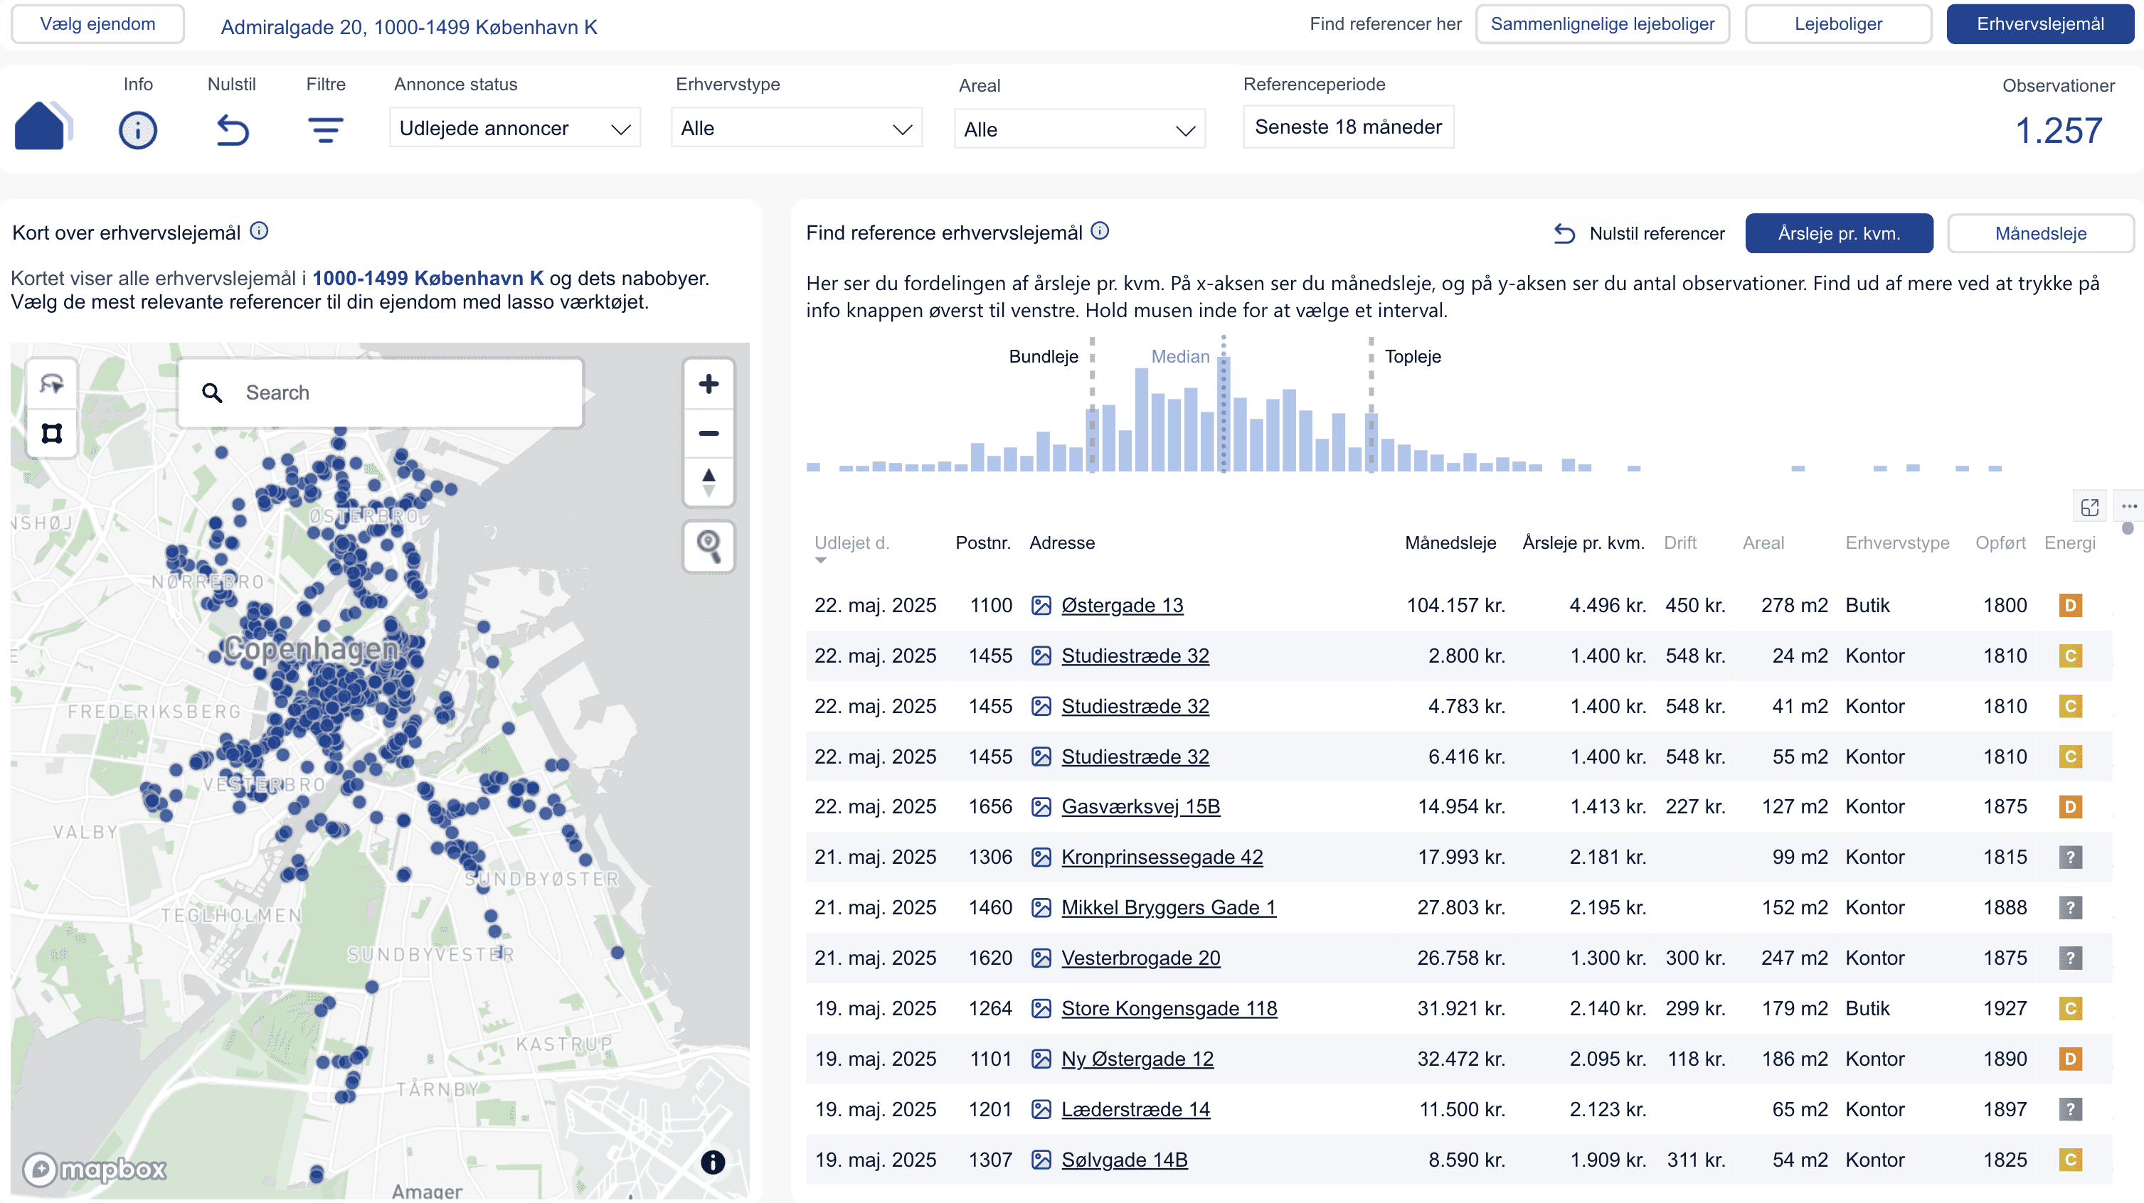This screenshot has width=2144, height=1203.
Task: Switch to the Lejeboliger tab
Action: pyautogui.click(x=1837, y=23)
